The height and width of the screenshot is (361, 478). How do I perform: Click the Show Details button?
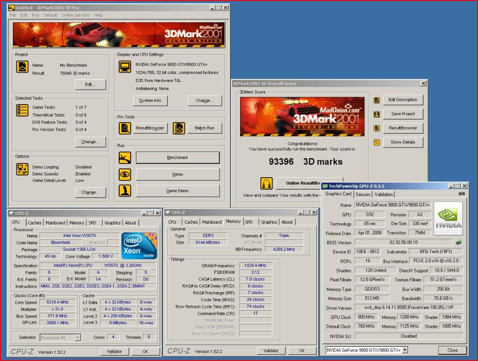pyautogui.click(x=403, y=142)
